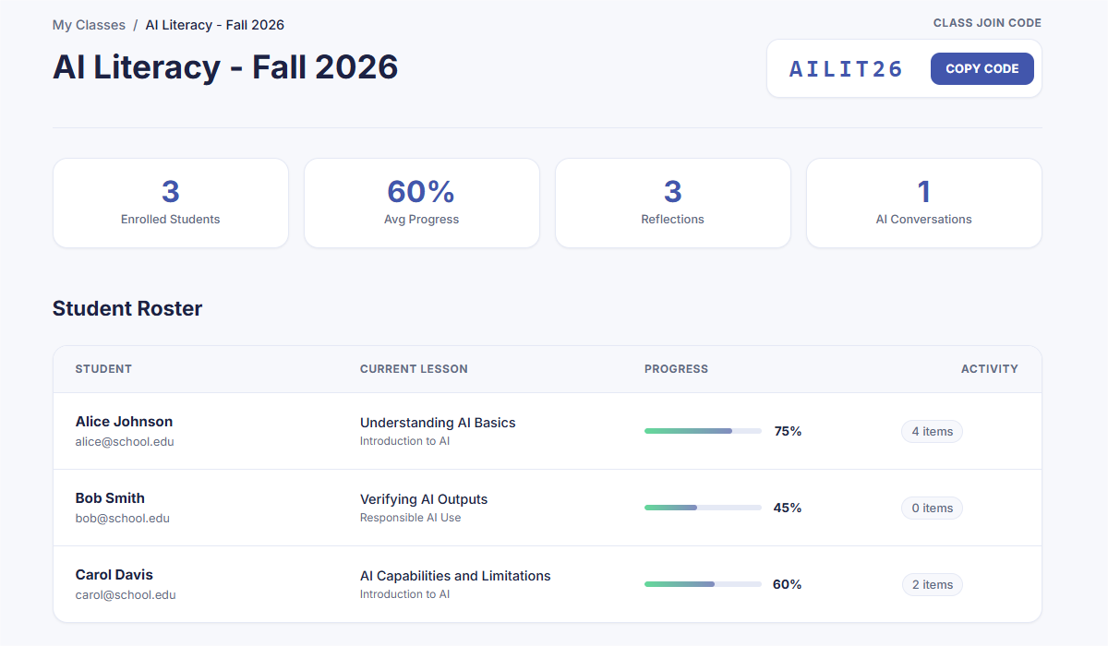
Task: Open the Verifying AI Outputs lesson
Action: [424, 499]
